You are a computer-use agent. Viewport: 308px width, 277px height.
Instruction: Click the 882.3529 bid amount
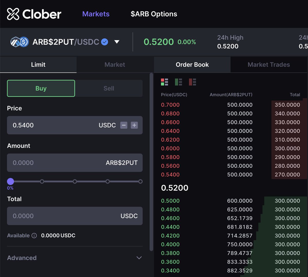click(x=240, y=270)
